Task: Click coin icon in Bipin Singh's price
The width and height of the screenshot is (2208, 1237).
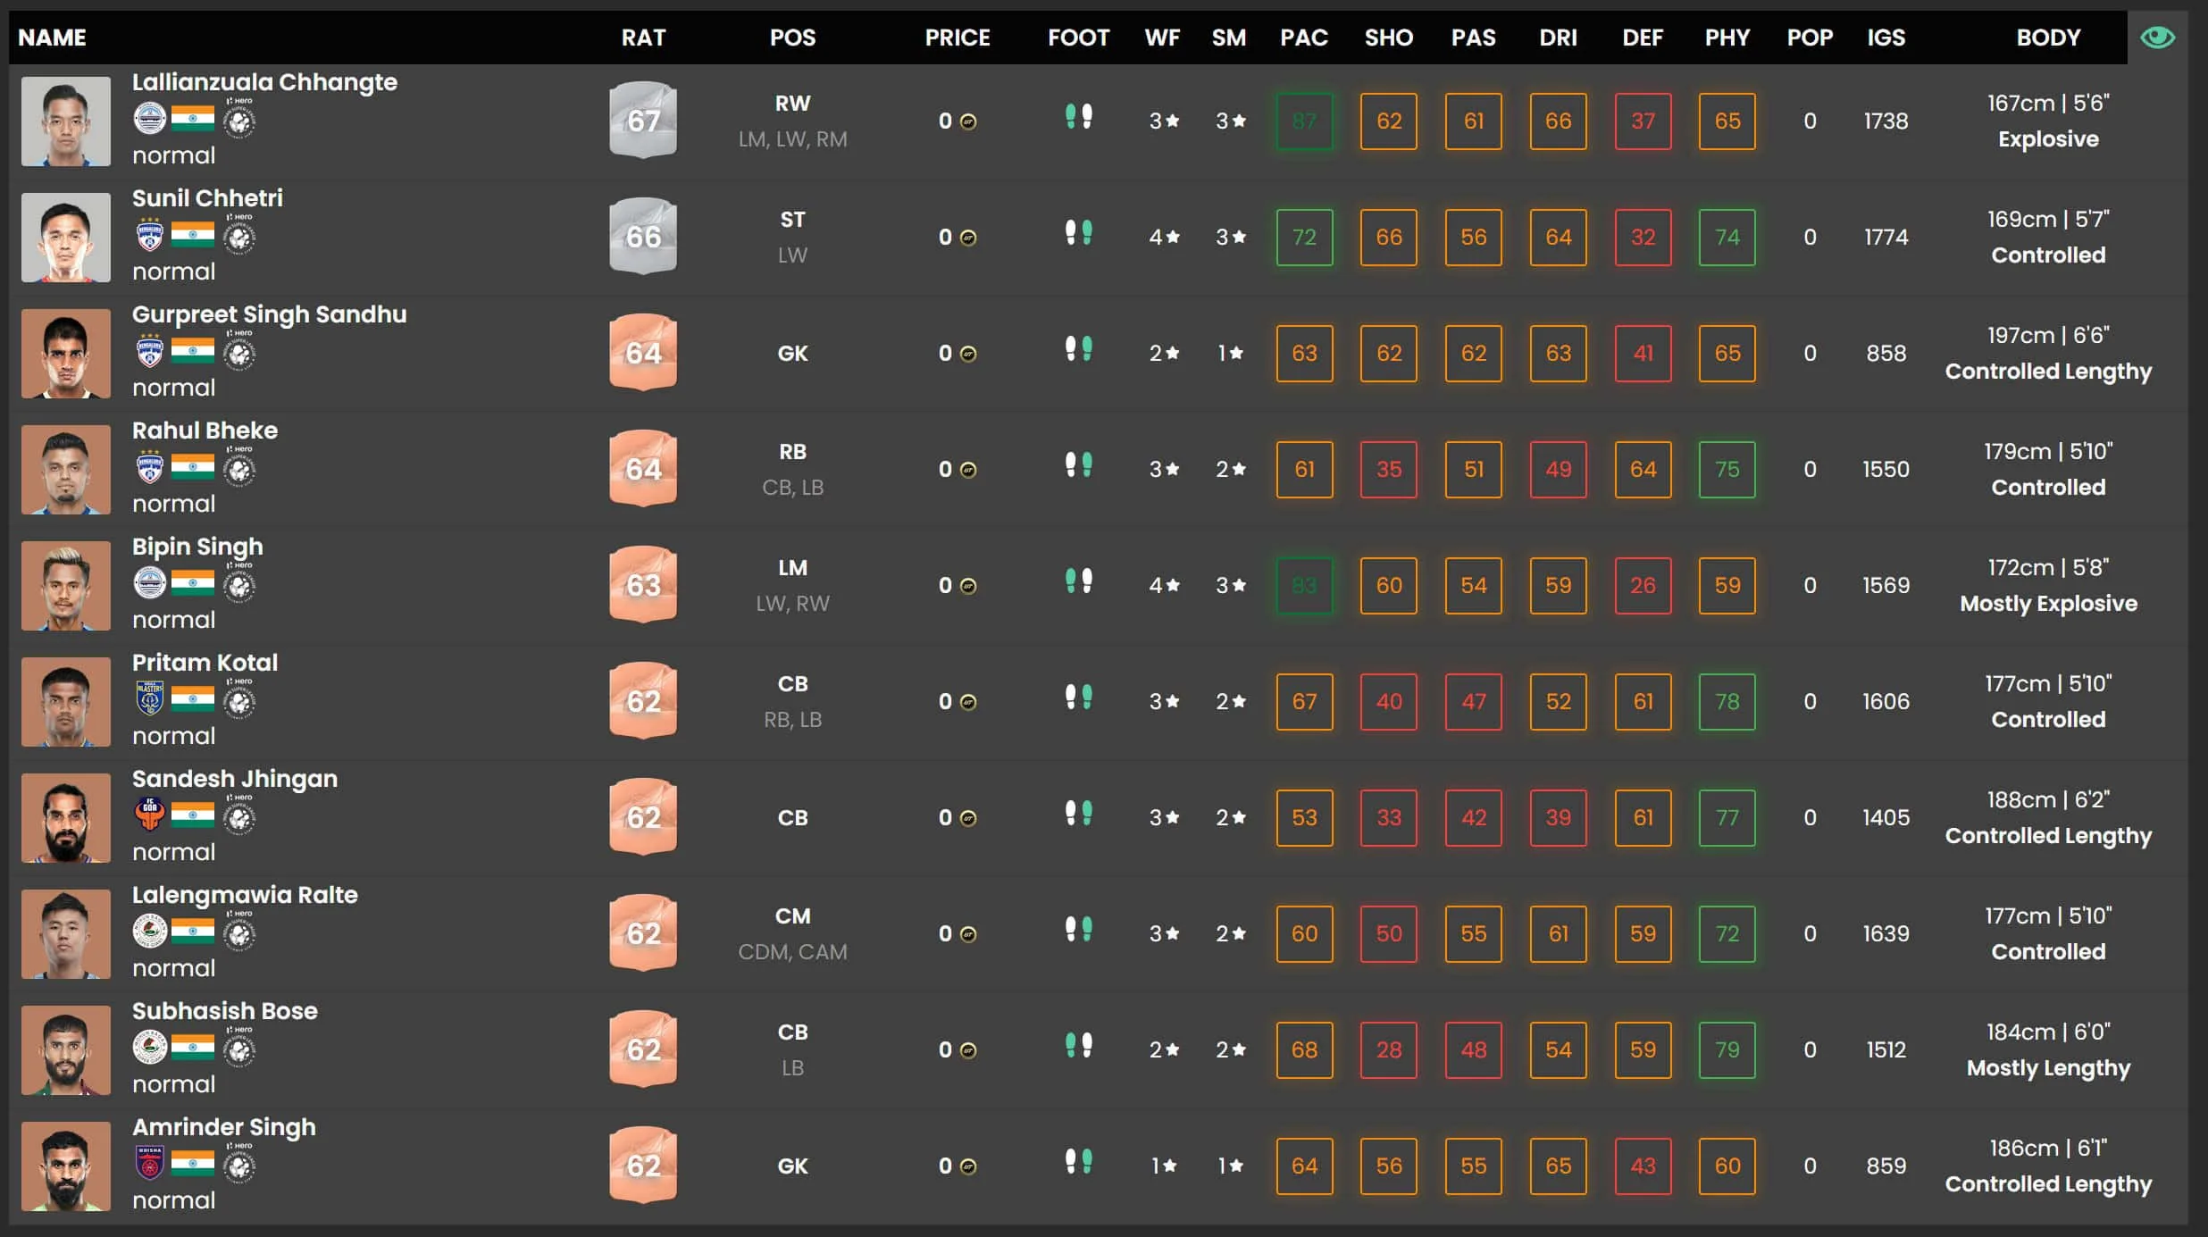Action: coord(968,586)
